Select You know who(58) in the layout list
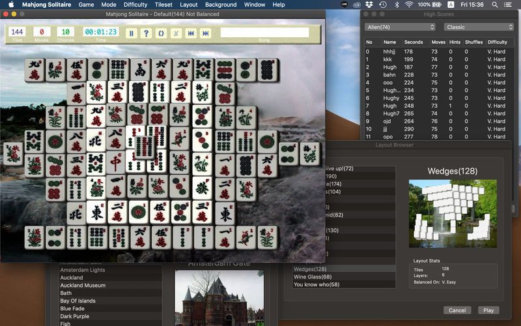 [344, 284]
